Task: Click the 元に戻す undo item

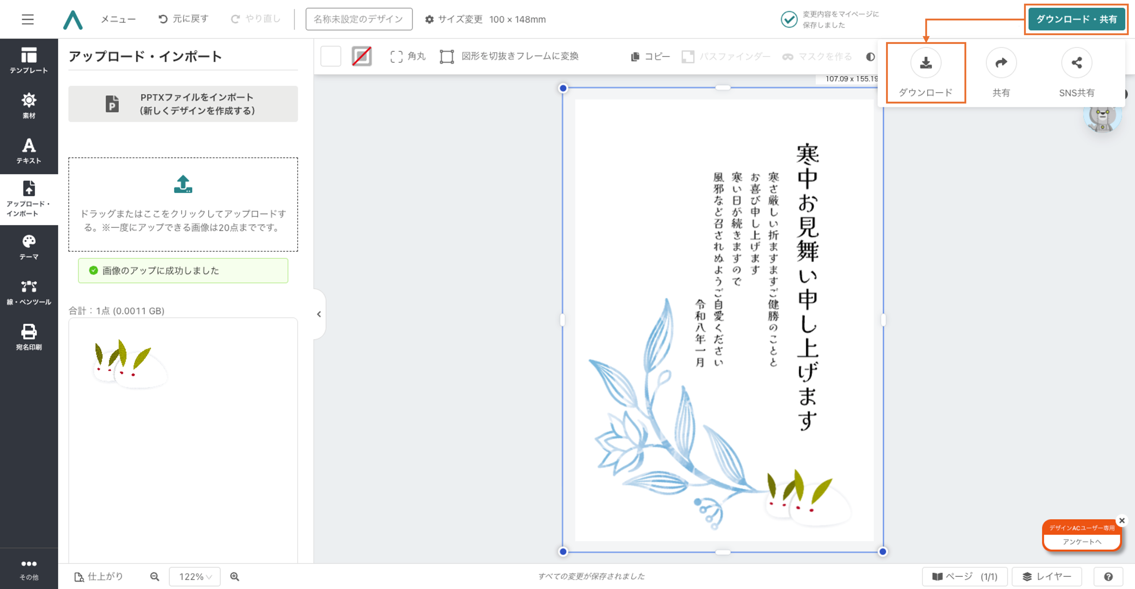Action: click(183, 19)
